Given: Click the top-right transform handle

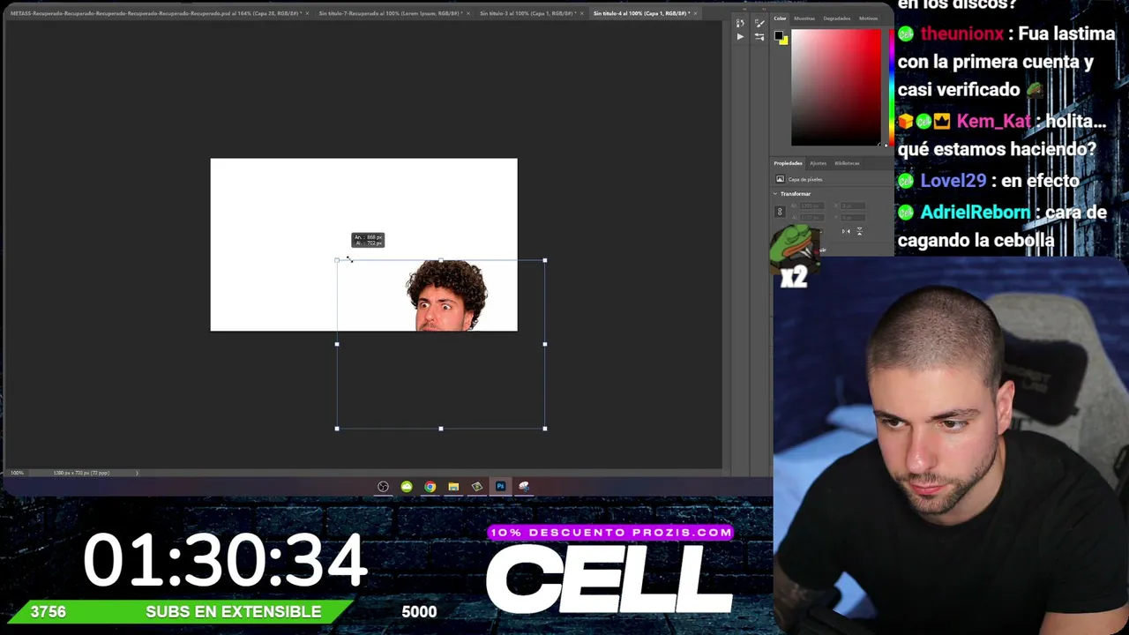Looking at the screenshot, I should [x=545, y=260].
